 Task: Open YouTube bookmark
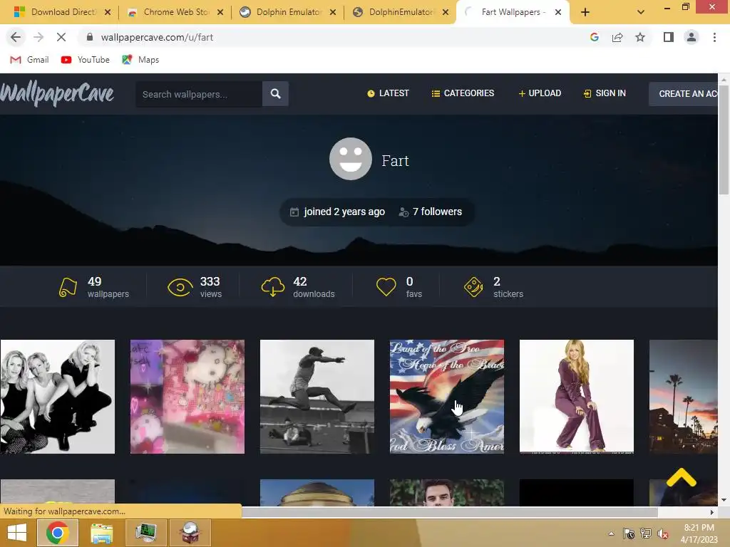86,60
